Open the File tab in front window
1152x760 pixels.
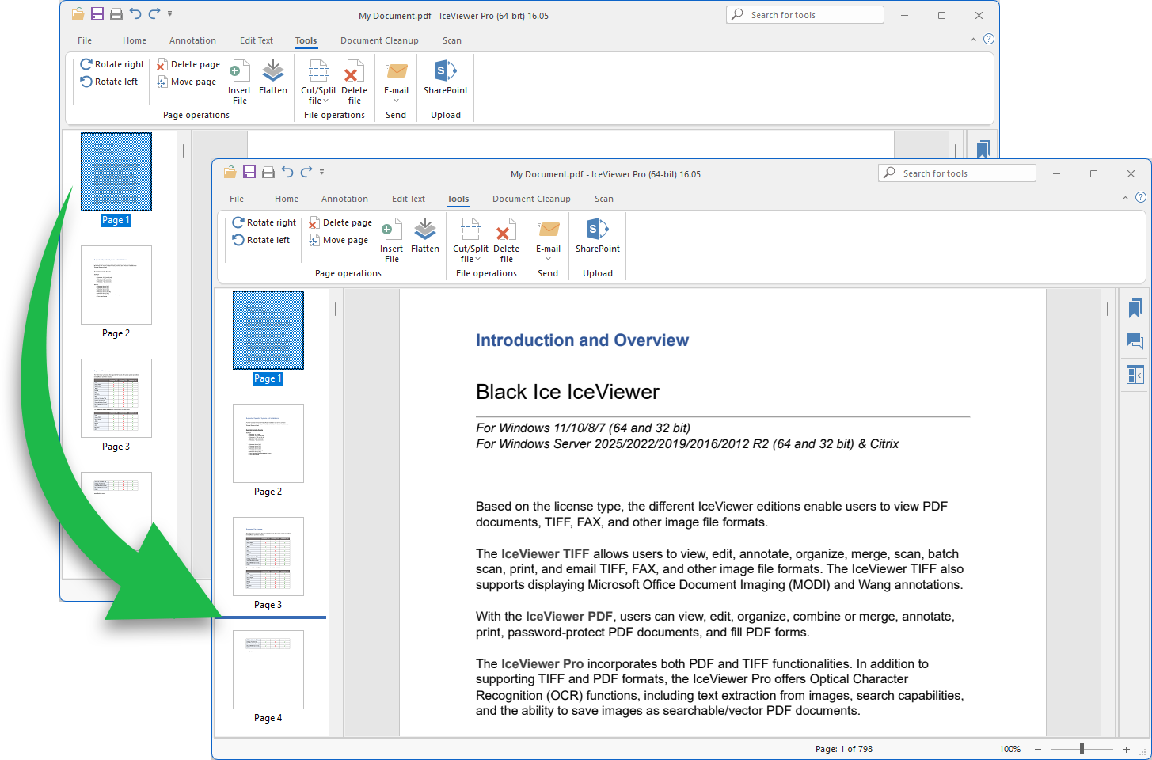click(237, 199)
